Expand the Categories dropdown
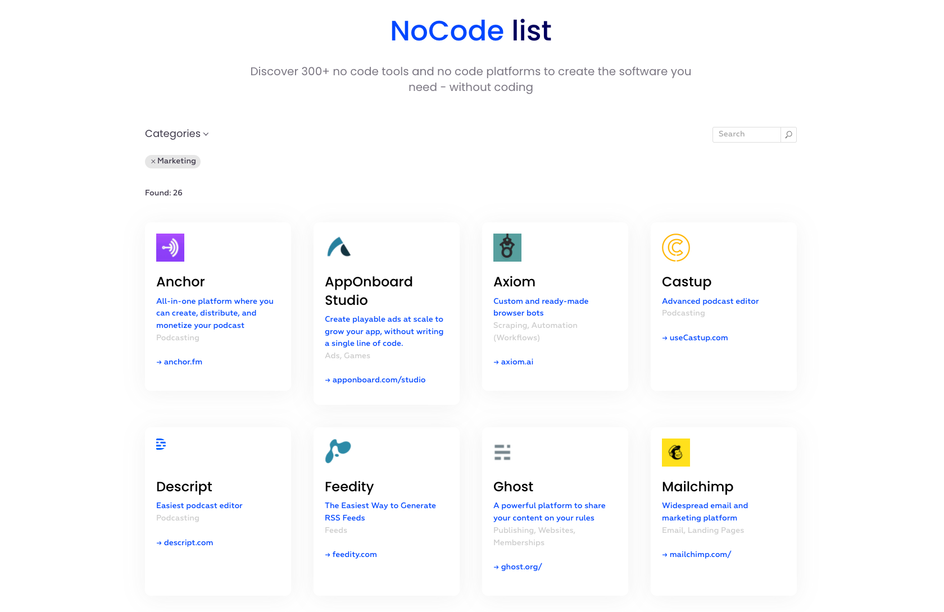The width and height of the screenshot is (944, 612). (x=177, y=134)
